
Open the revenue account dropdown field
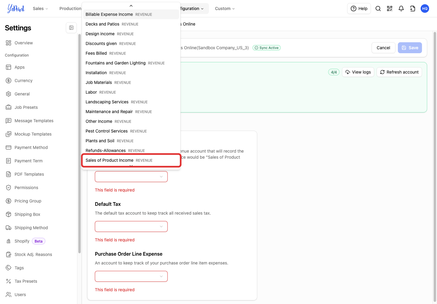click(x=131, y=177)
